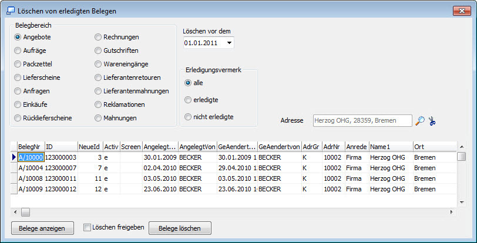
Task: Enable the Löschen freigeben checkbox
Action: (x=87, y=227)
